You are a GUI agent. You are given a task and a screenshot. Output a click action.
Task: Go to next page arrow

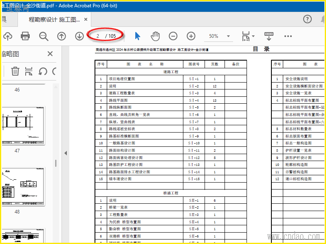79,36
